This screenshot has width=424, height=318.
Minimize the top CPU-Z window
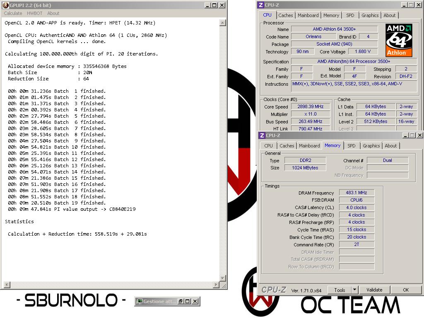pos(404,5)
